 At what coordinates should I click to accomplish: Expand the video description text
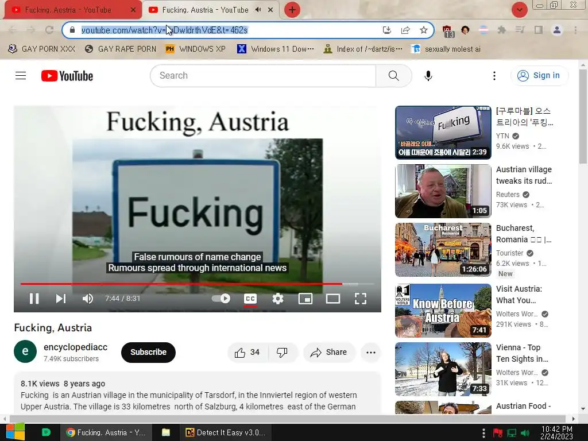point(198,393)
